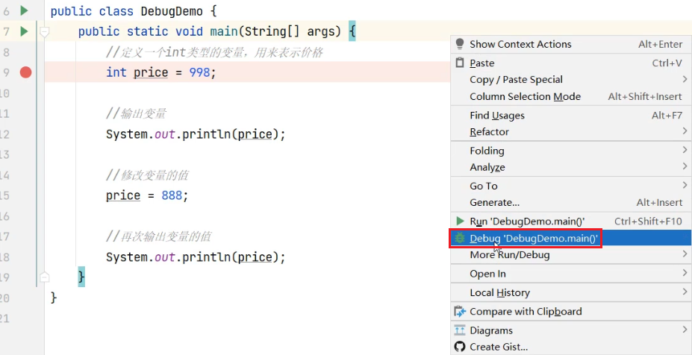The width and height of the screenshot is (692, 355).
Task: Choose Show Context Actions
Action: pos(570,44)
